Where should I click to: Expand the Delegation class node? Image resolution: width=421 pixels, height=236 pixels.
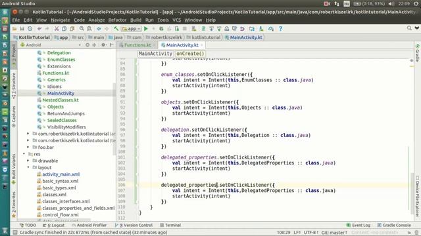44,52
